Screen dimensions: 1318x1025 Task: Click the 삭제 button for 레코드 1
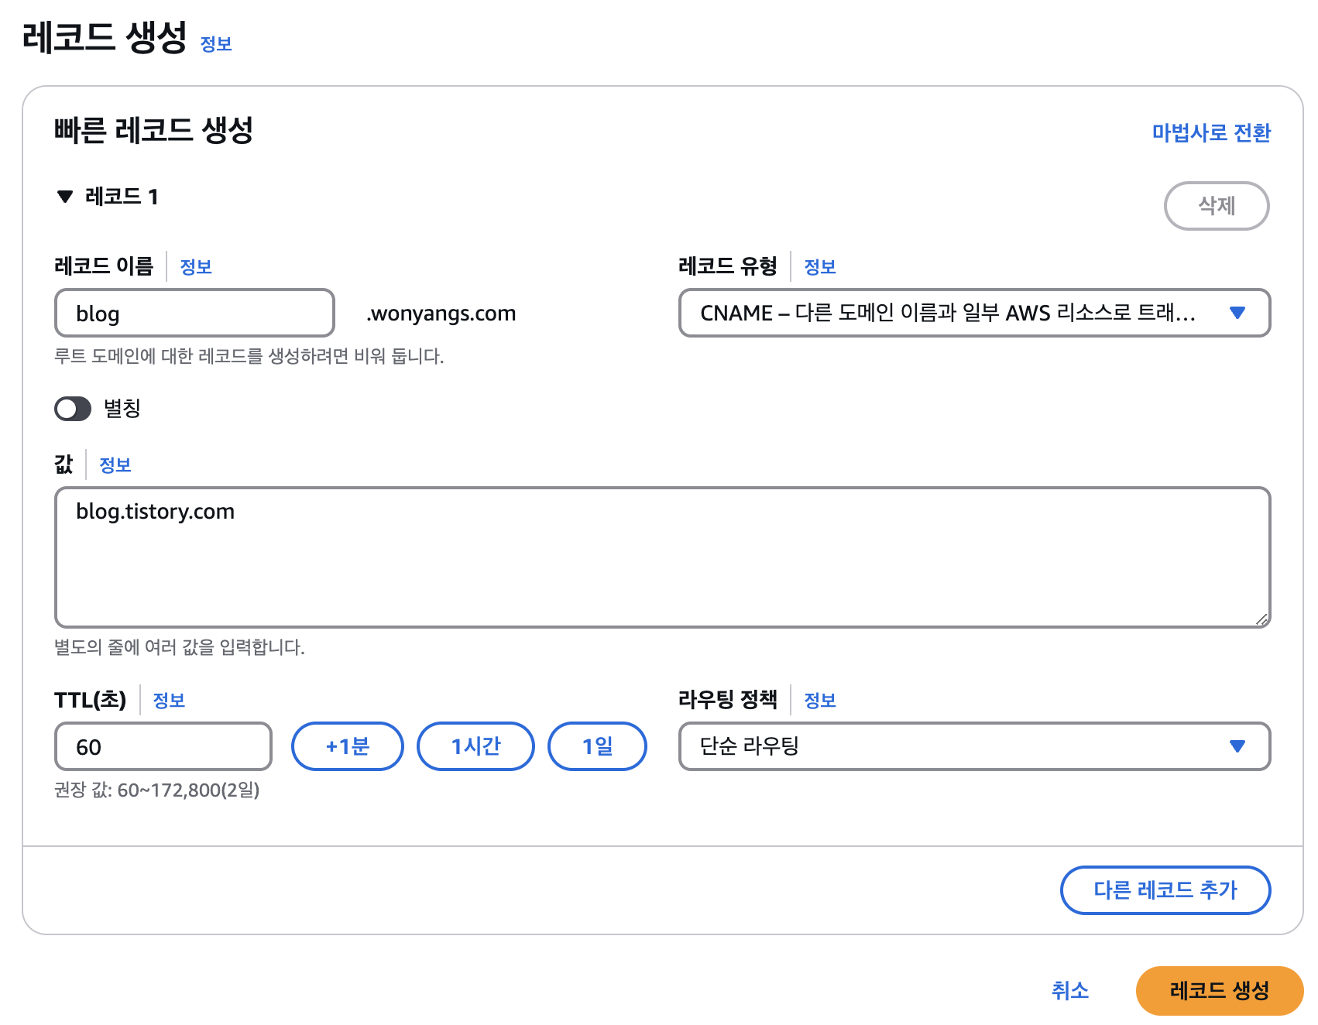(x=1217, y=206)
